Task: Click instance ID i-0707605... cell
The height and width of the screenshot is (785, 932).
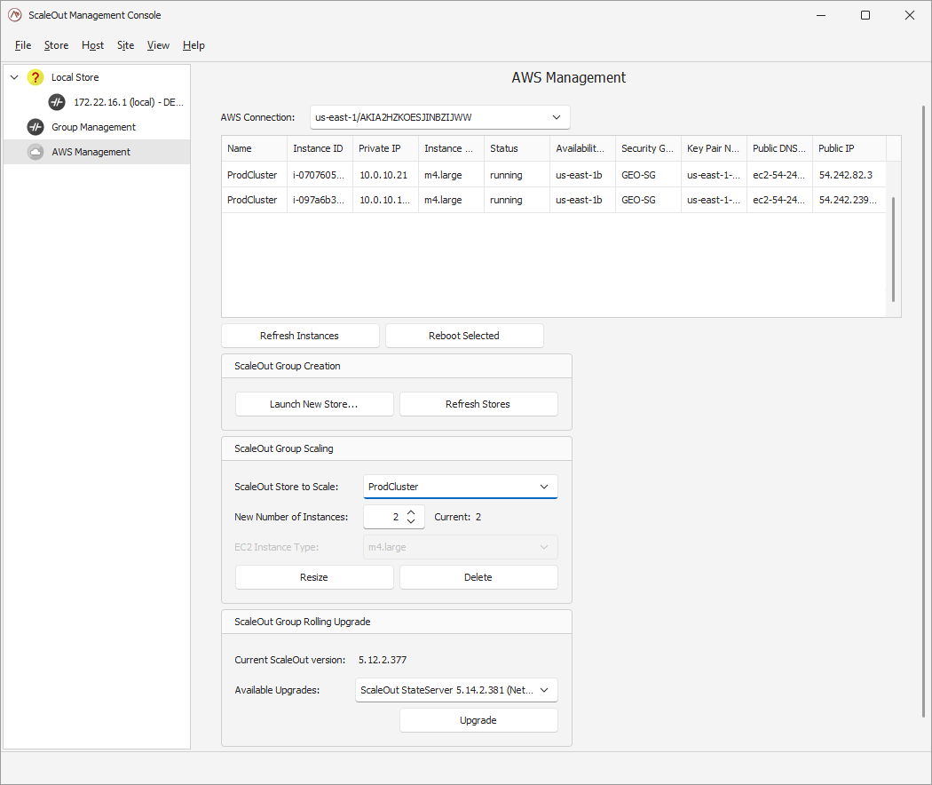Action: click(x=320, y=175)
